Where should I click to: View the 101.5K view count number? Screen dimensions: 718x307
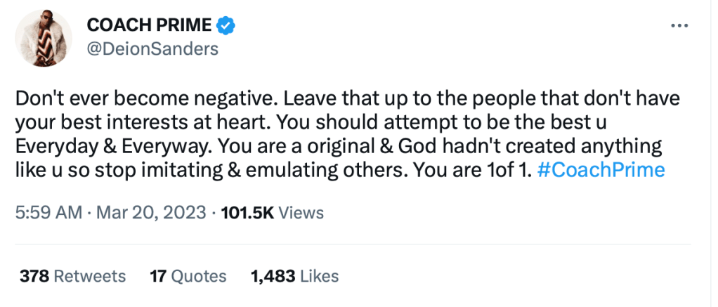247,212
